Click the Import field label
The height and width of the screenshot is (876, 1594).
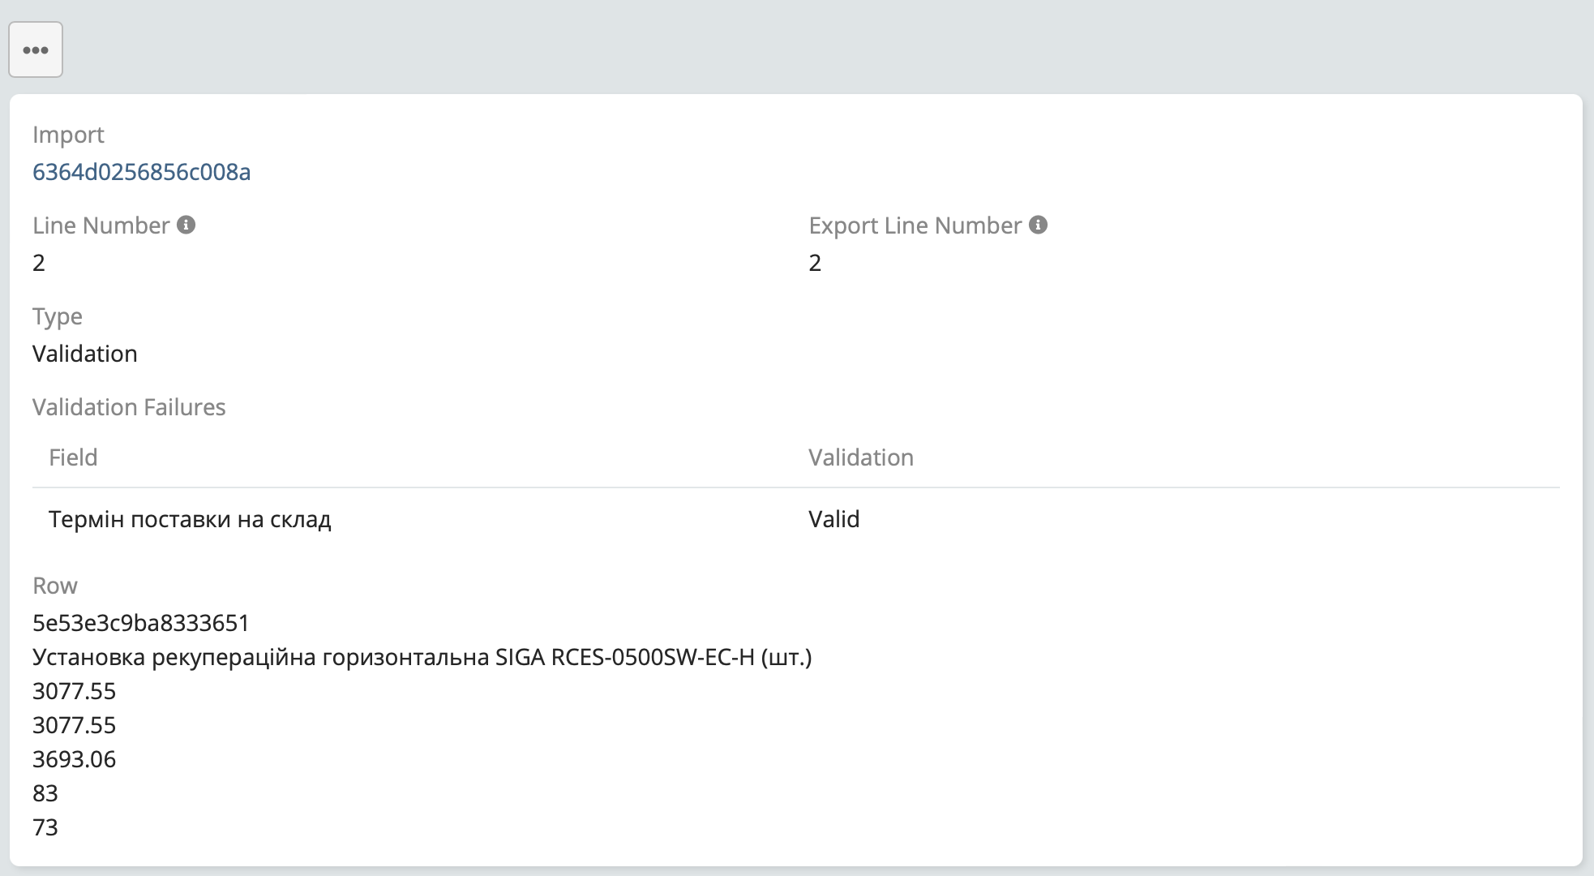68,135
